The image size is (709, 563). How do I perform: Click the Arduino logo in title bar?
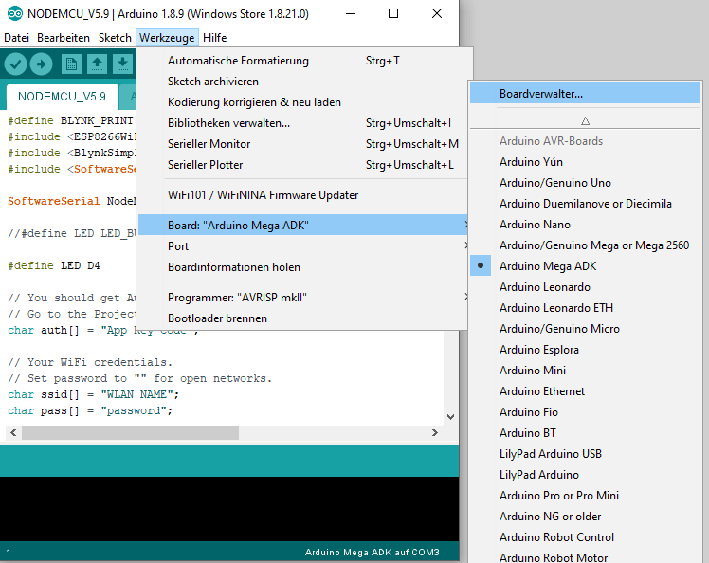pos(15,14)
